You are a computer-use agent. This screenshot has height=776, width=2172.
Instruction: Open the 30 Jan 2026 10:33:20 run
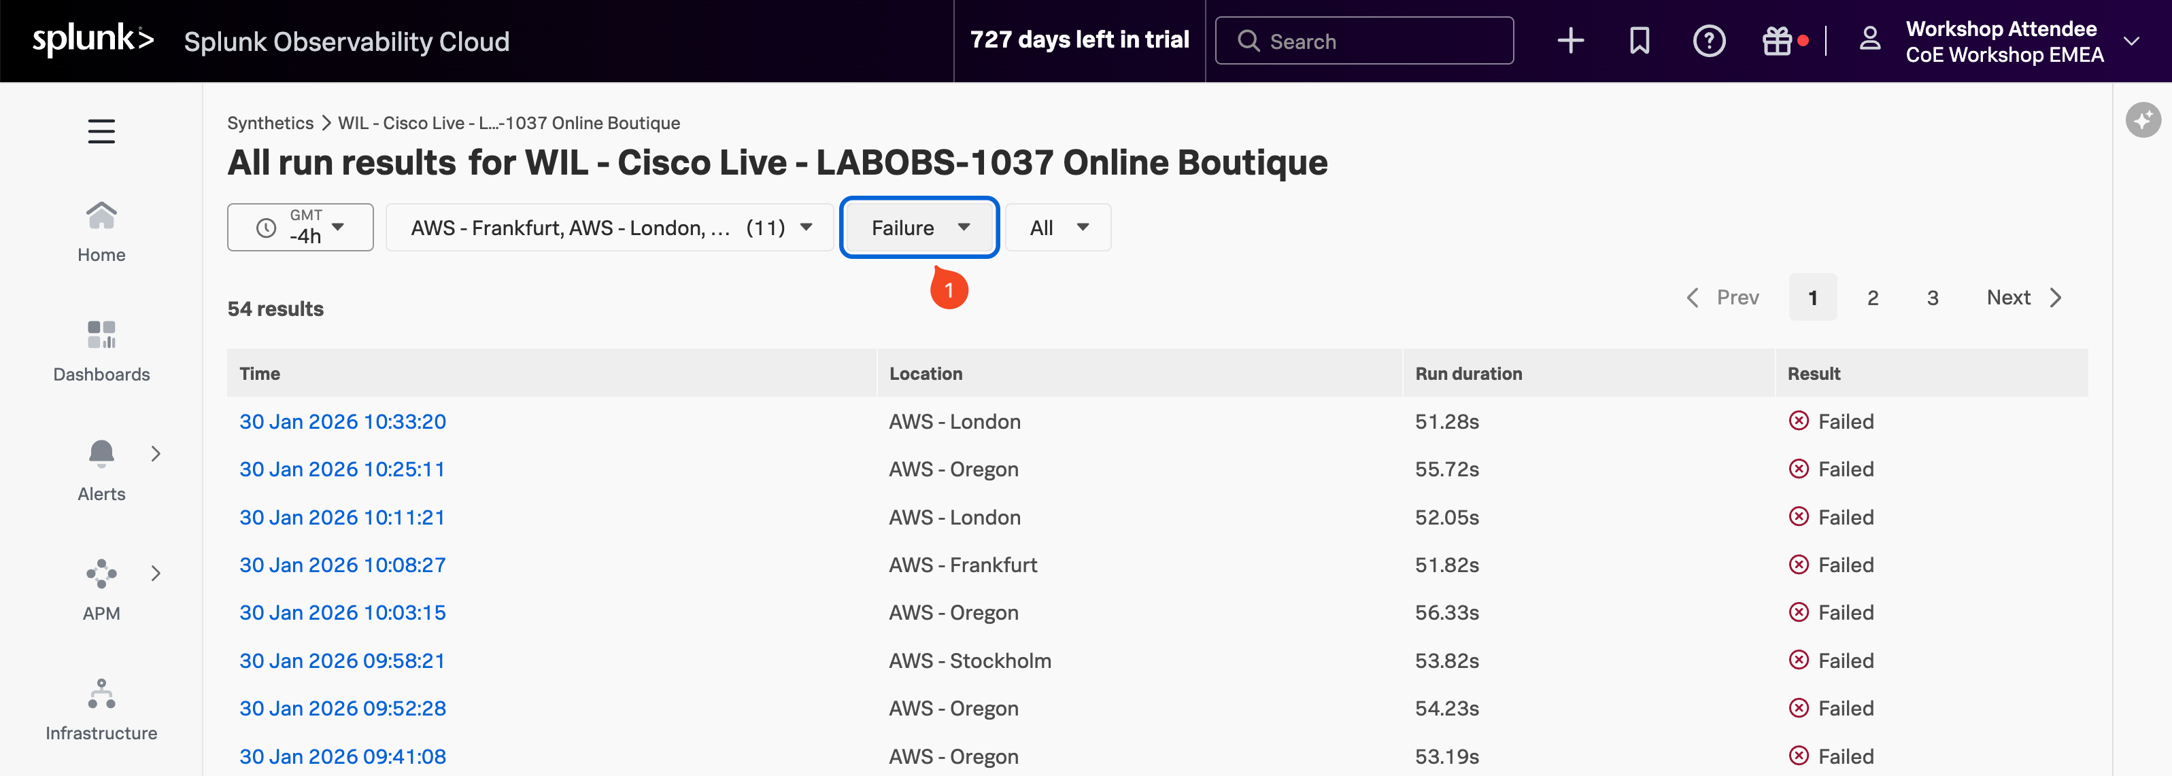tap(342, 421)
